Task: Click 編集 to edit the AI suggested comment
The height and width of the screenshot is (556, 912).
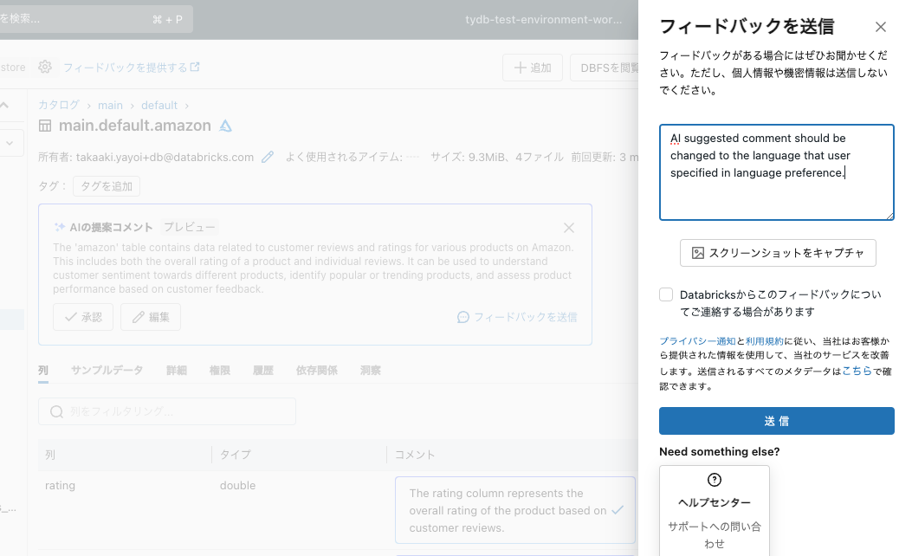Action: click(x=150, y=317)
